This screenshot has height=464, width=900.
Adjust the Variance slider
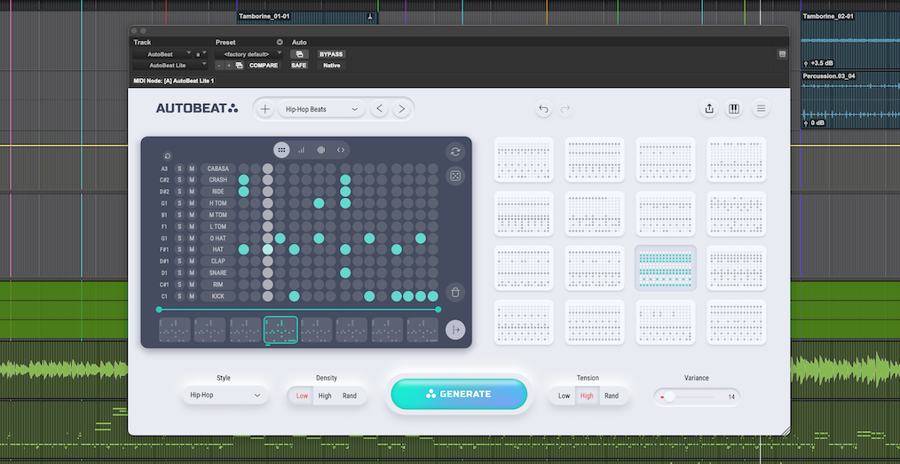click(x=670, y=397)
